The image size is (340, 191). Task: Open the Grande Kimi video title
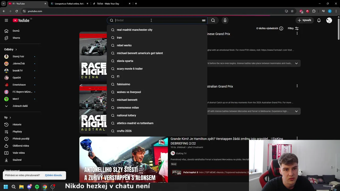pos(227,141)
